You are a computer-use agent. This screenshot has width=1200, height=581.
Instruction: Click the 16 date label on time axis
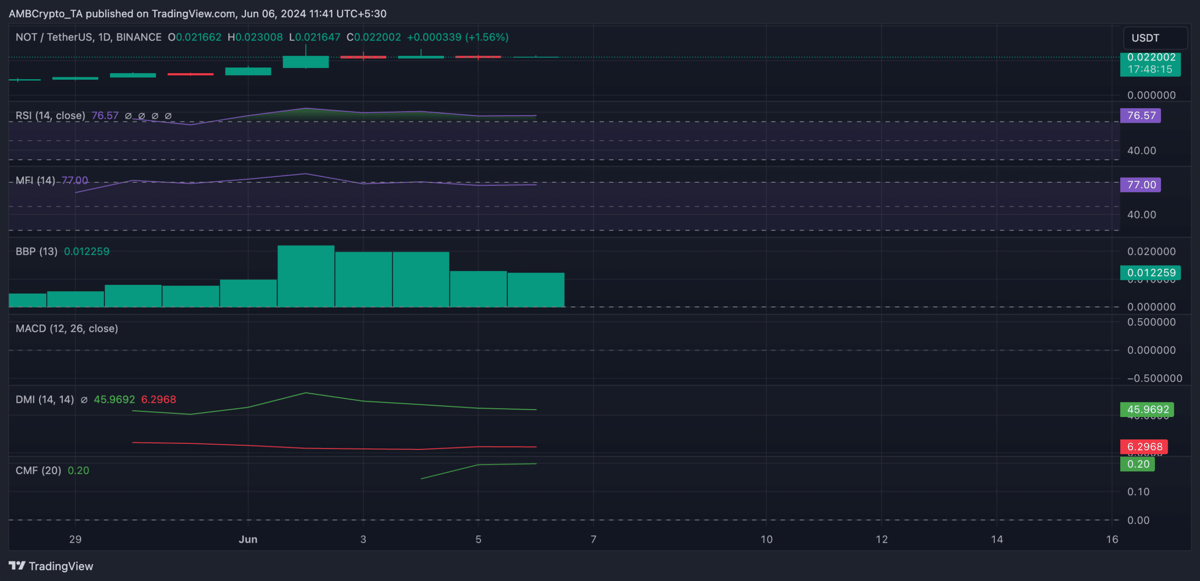click(1112, 539)
